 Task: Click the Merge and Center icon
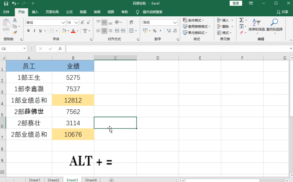point(131,31)
